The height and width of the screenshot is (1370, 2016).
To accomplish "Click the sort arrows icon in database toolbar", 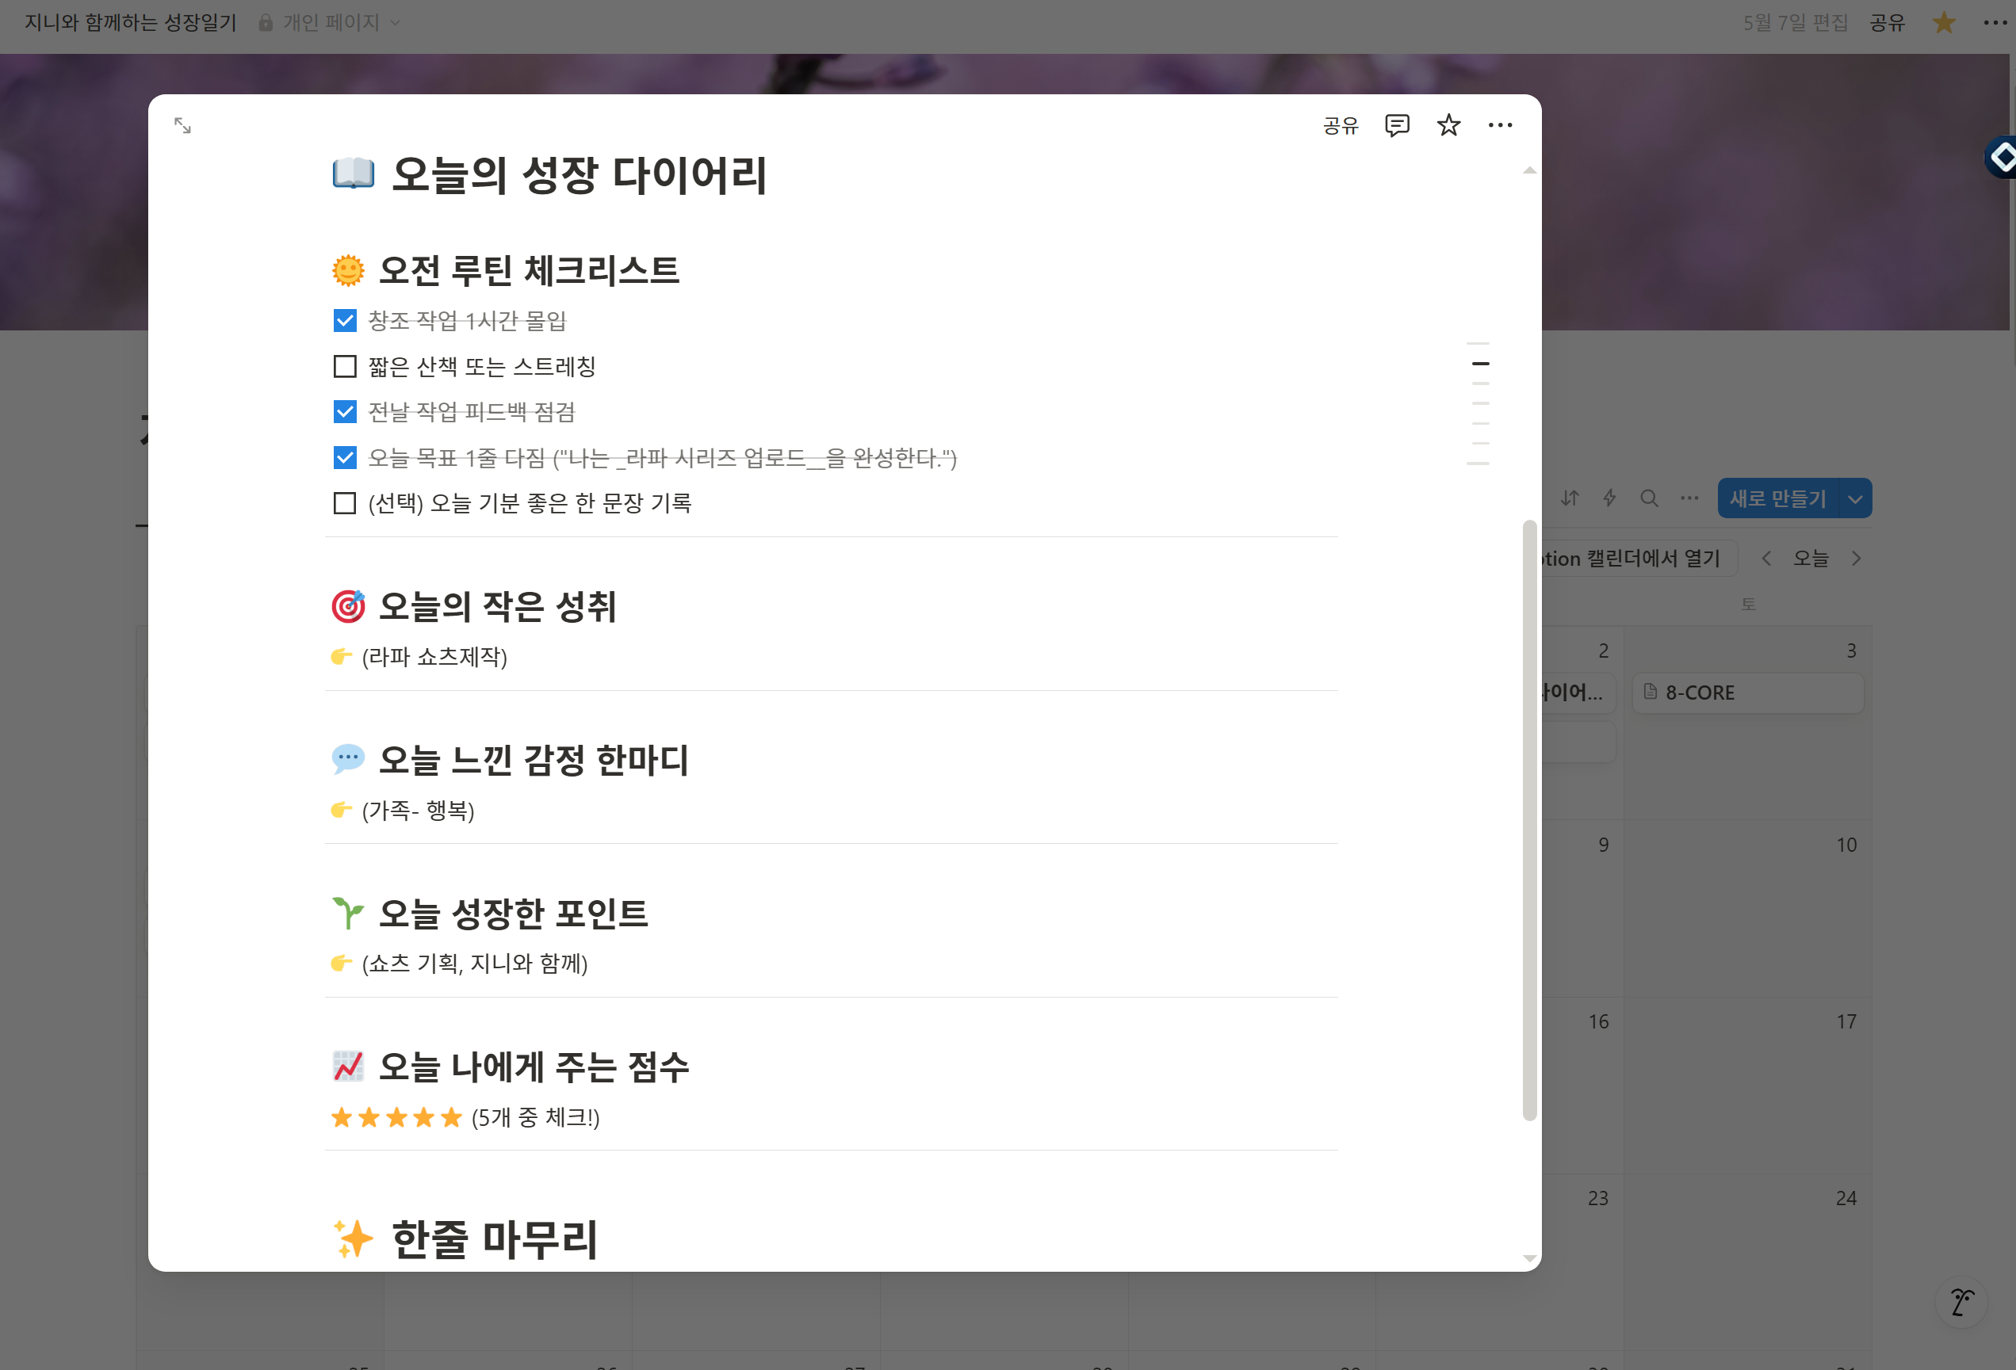I will (1569, 498).
